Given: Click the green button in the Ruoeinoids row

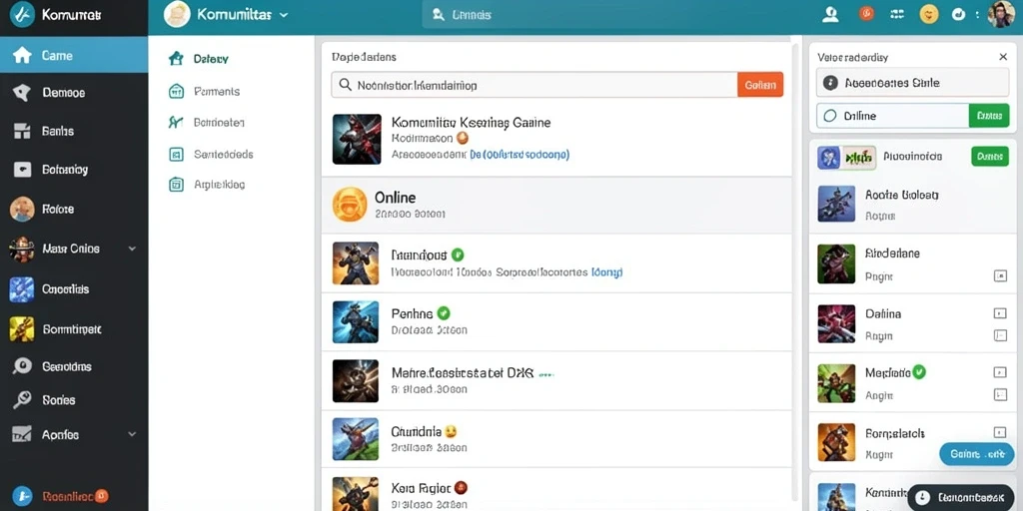Looking at the screenshot, I should coord(990,157).
